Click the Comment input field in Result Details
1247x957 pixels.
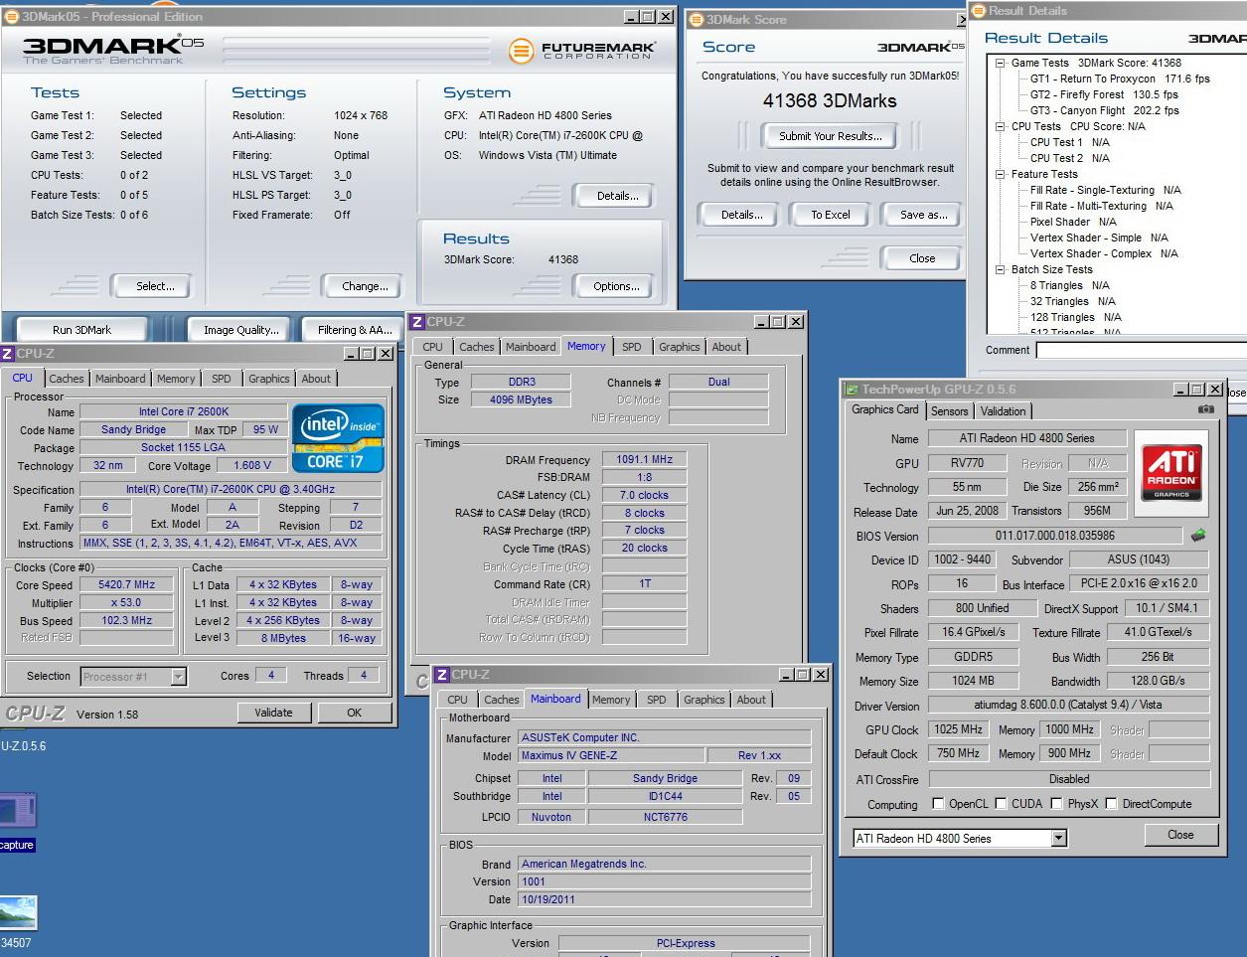[1141, 350]
